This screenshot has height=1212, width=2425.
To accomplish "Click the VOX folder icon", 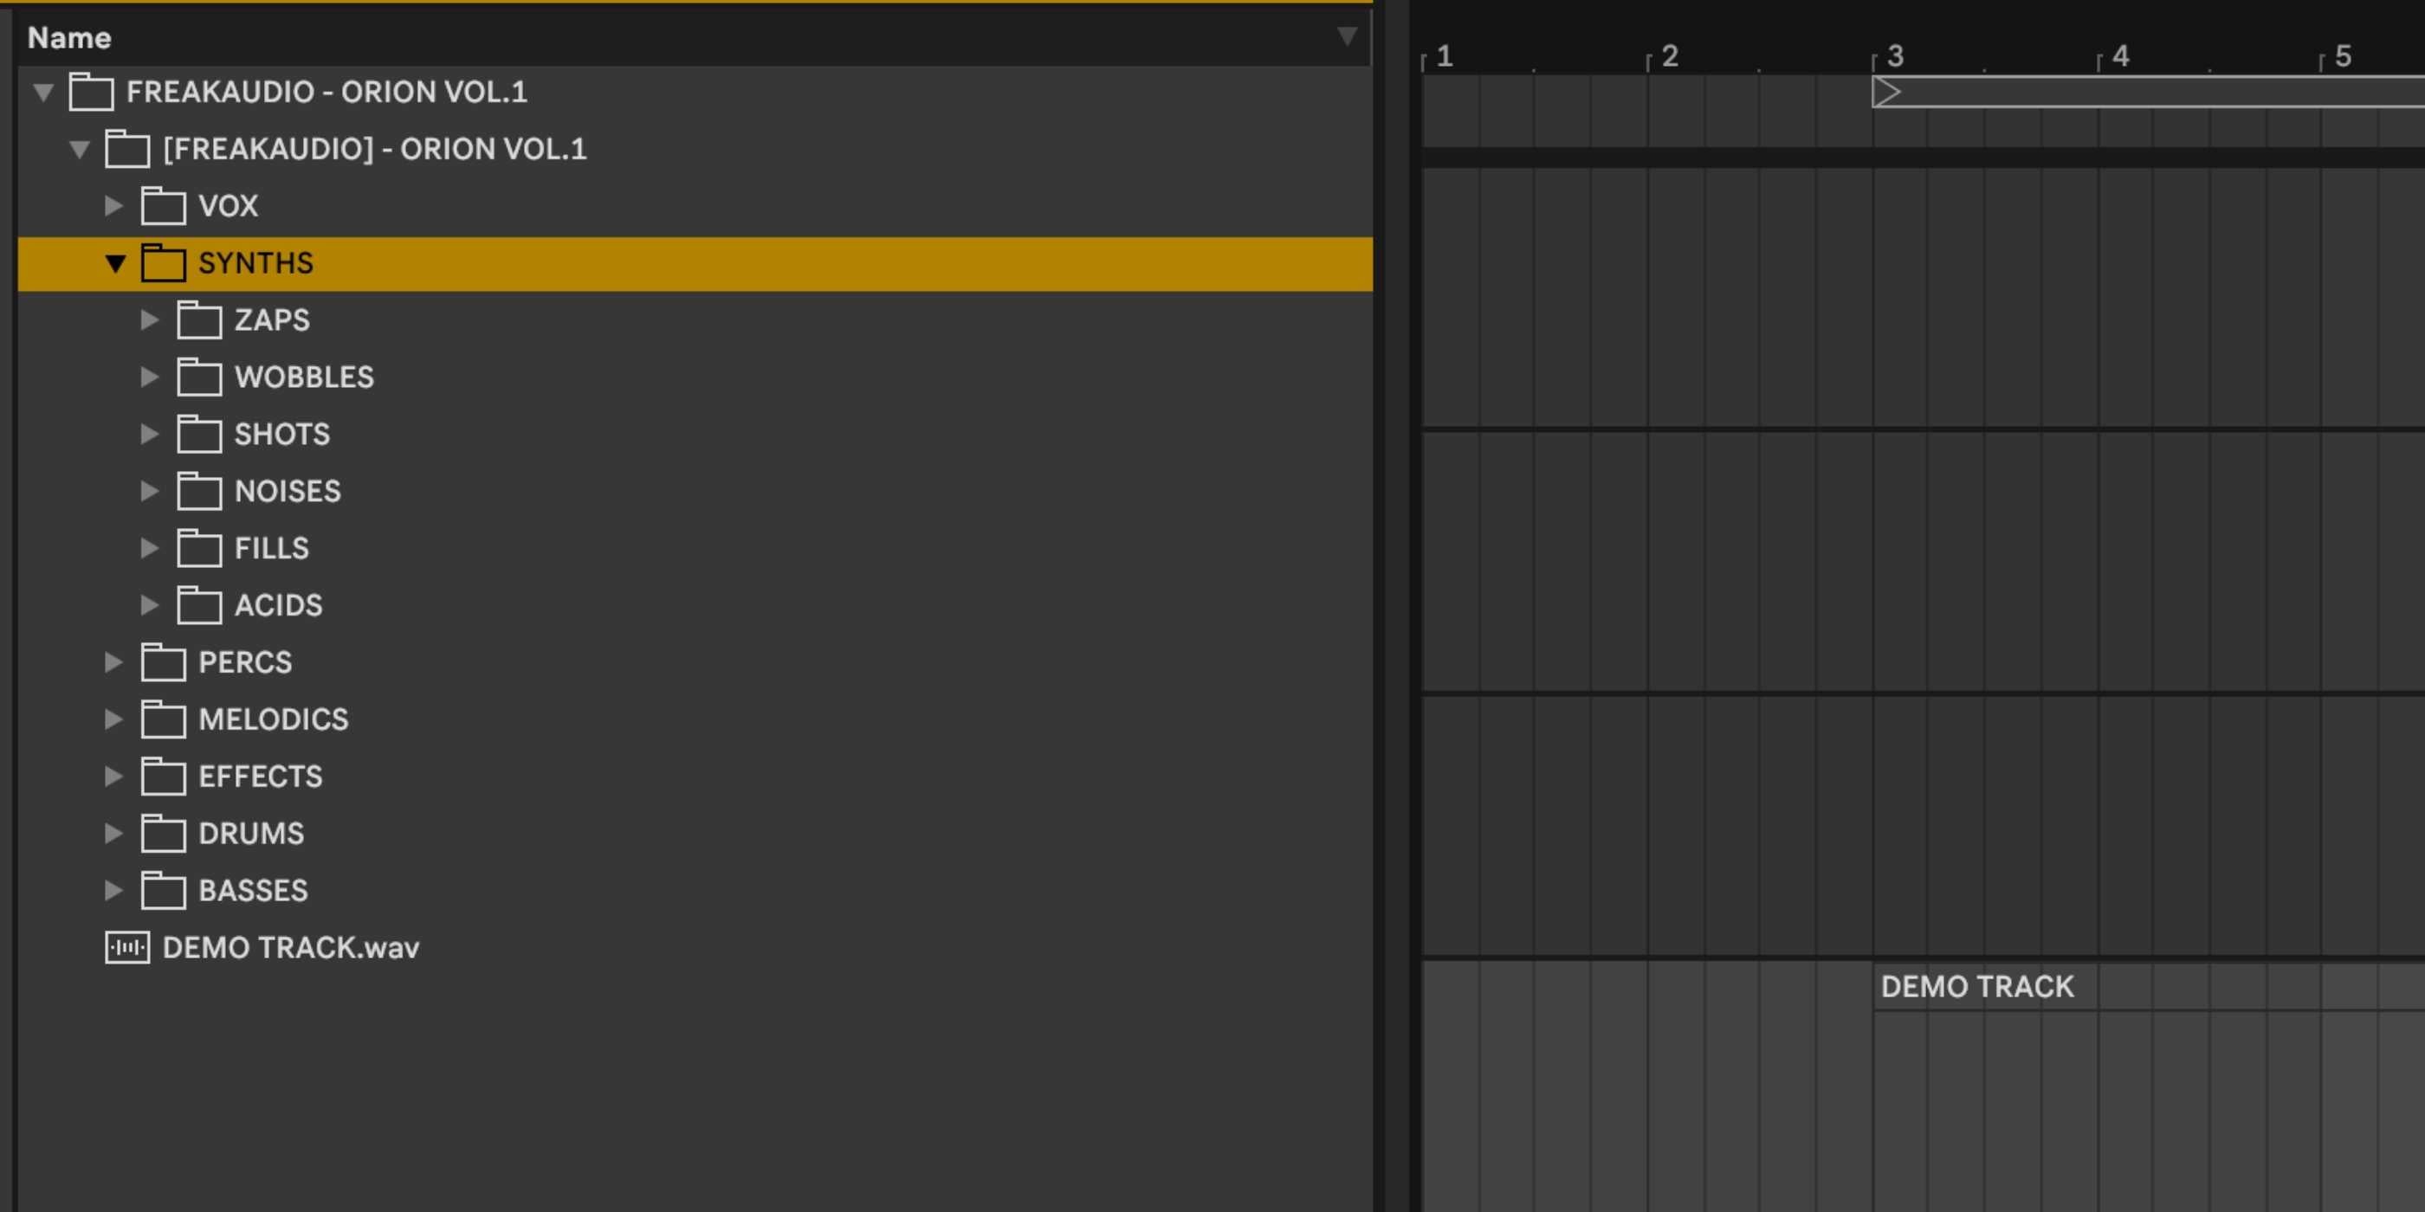I will pos(163,206).
